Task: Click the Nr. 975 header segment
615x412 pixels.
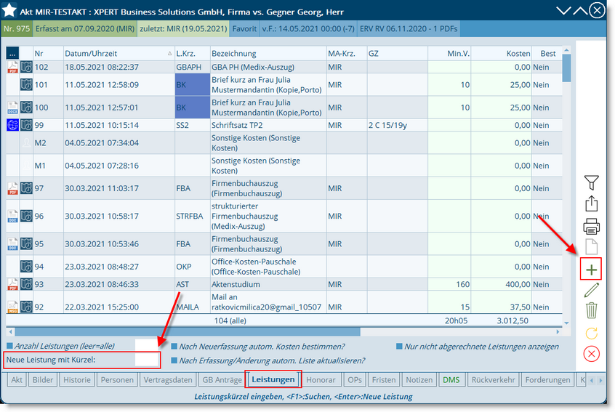Action: coord(17,28)
